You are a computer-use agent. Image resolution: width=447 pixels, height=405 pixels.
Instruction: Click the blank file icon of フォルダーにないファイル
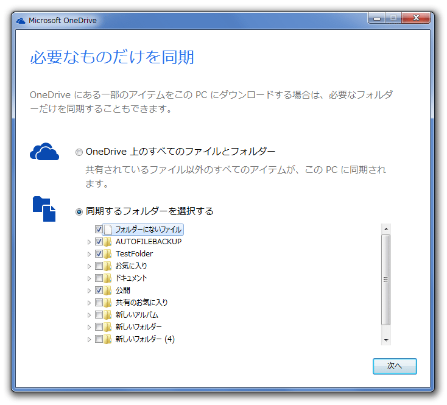(108, 230)
